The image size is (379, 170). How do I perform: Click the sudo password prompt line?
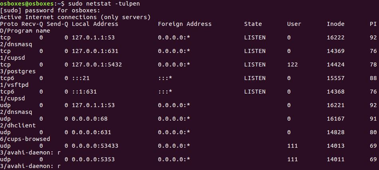[45, 10]
